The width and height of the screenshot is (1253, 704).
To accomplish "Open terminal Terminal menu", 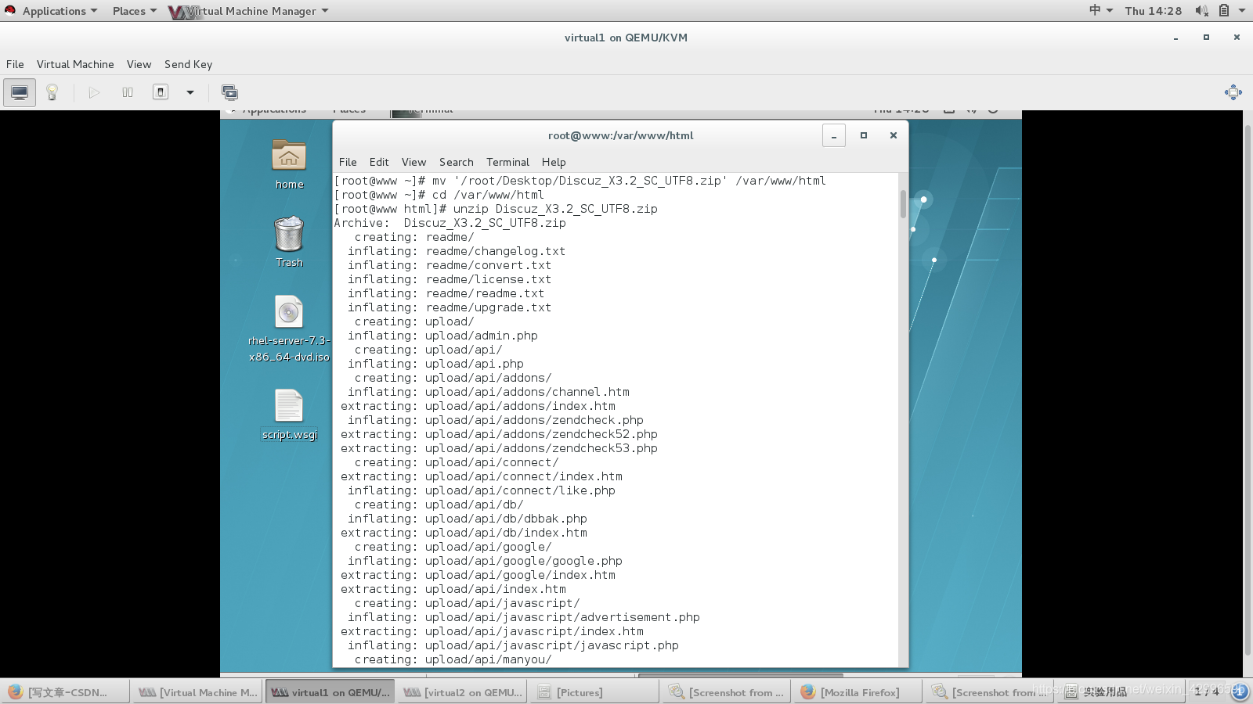I will click(x=507, y=162).
